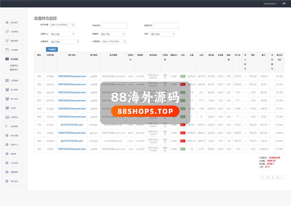Click the 系统管理 branch icon
The width and height of the screenshot is (291, 206).
7,126
